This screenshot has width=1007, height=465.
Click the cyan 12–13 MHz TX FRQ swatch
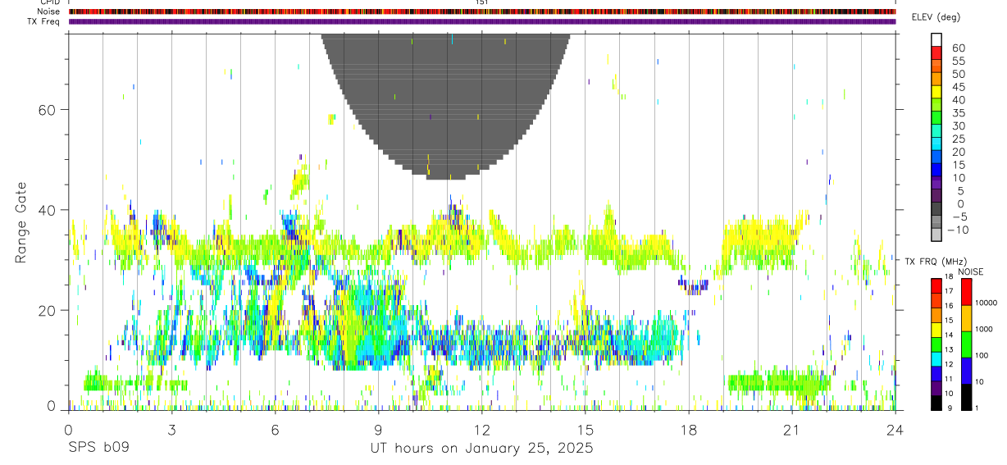[x=936, y=359]
